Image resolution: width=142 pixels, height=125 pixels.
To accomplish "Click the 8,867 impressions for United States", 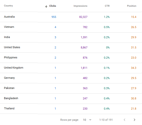I will click(84, 47).
